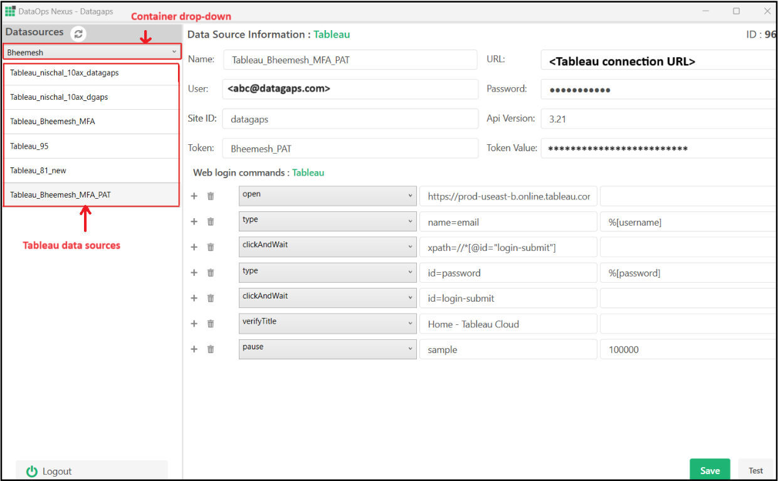Delete the pause command row
Image resolution: width=778 pixels, height=481 pixels.
[x=211, y=349]
